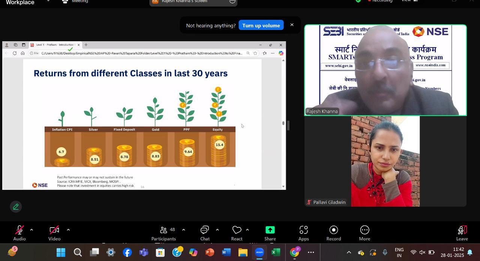
Task: Open Microsoft Teams from the taskbar
Action: point(144,252)
